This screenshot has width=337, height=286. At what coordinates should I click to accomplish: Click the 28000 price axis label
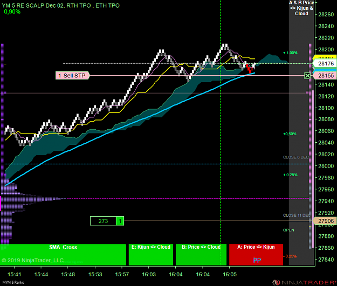coord(326,166)
